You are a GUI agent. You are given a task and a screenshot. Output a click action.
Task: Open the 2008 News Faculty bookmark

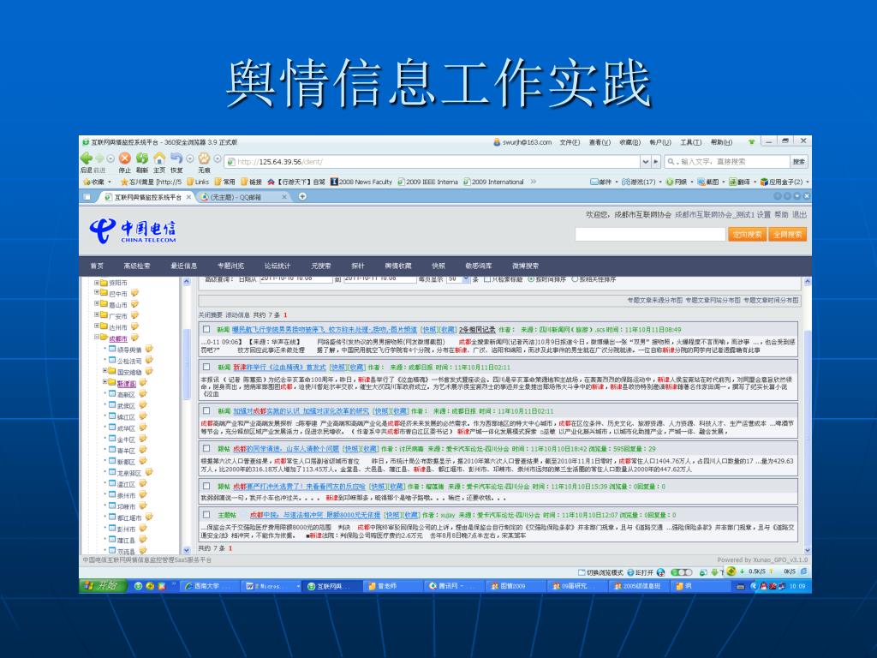point(361,182)
